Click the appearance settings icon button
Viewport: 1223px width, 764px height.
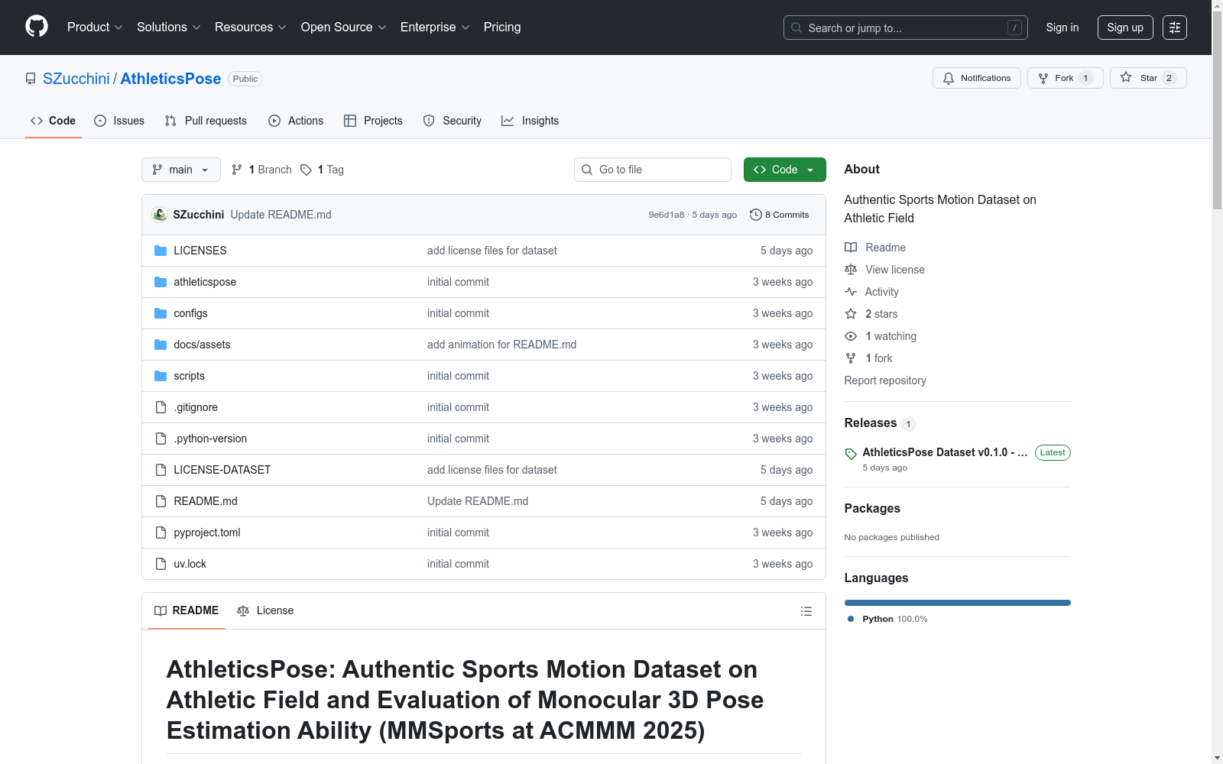(1175, 28)
